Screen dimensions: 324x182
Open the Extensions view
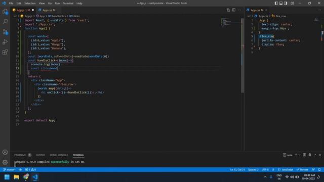coord(5,52)
